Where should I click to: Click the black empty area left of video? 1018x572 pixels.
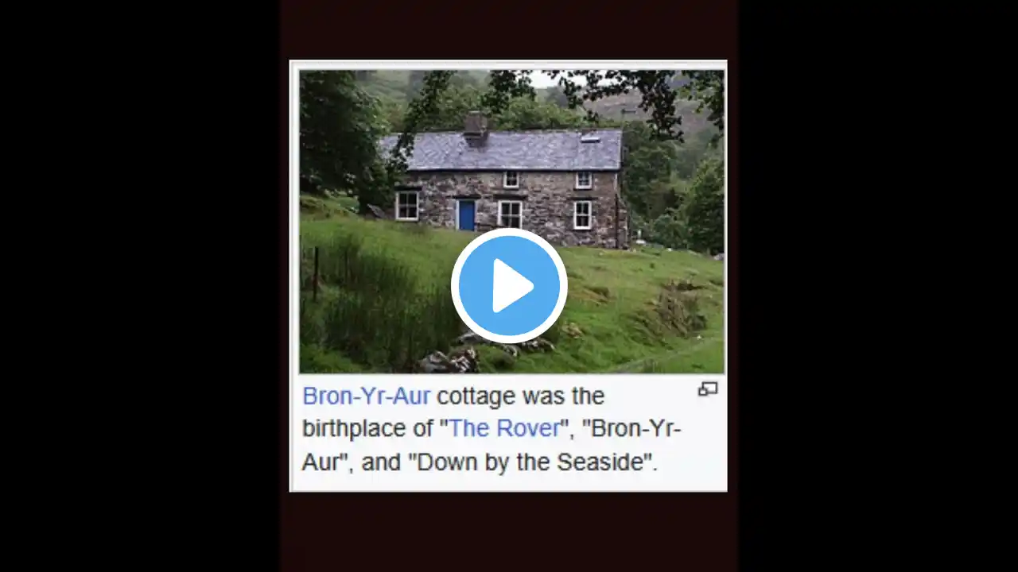pos(139,286)
